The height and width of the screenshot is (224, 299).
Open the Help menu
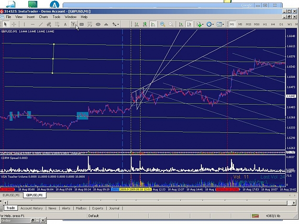pos(84,17)
